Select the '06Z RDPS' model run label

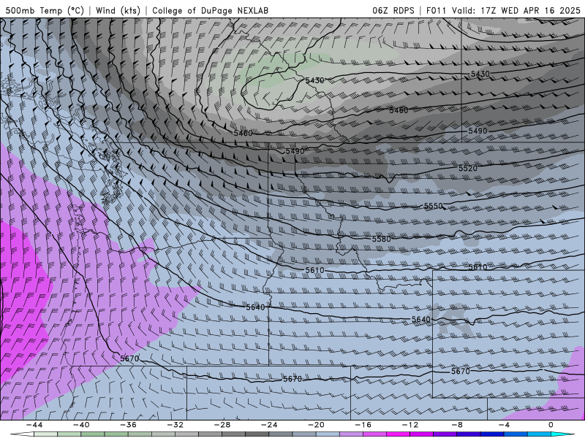[393, 10]
